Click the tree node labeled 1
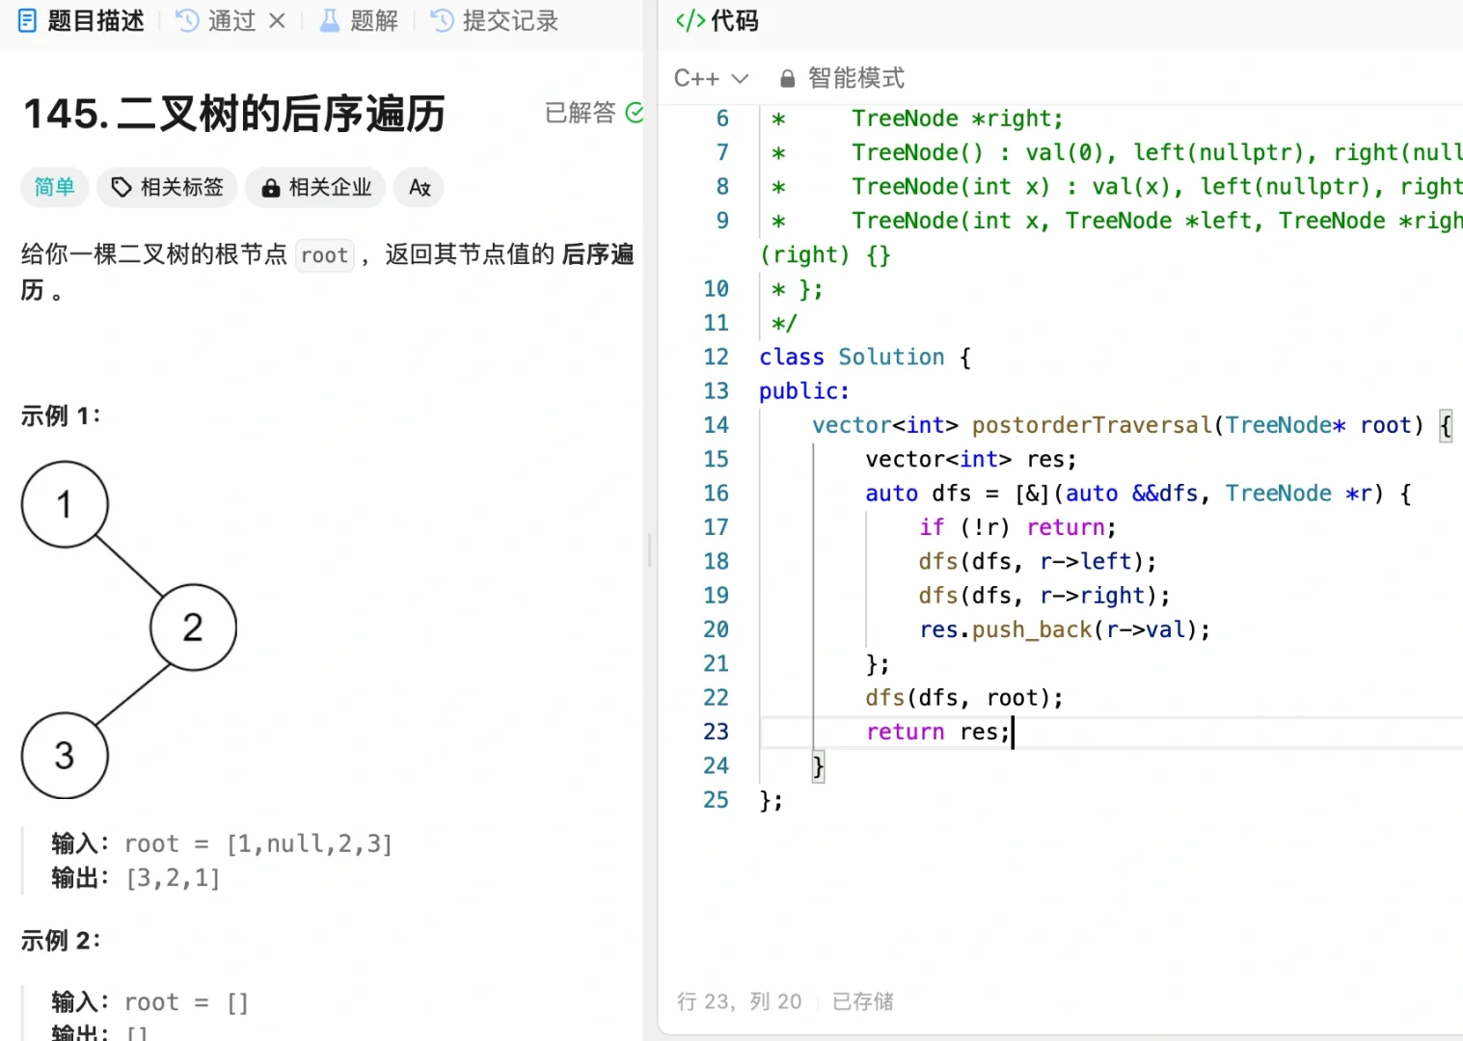The image size is (1463, 1041). point(65,504)
